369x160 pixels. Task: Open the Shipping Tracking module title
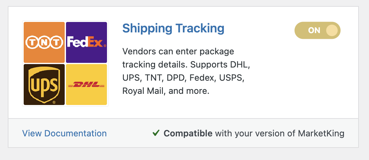[x=173, y=28]
